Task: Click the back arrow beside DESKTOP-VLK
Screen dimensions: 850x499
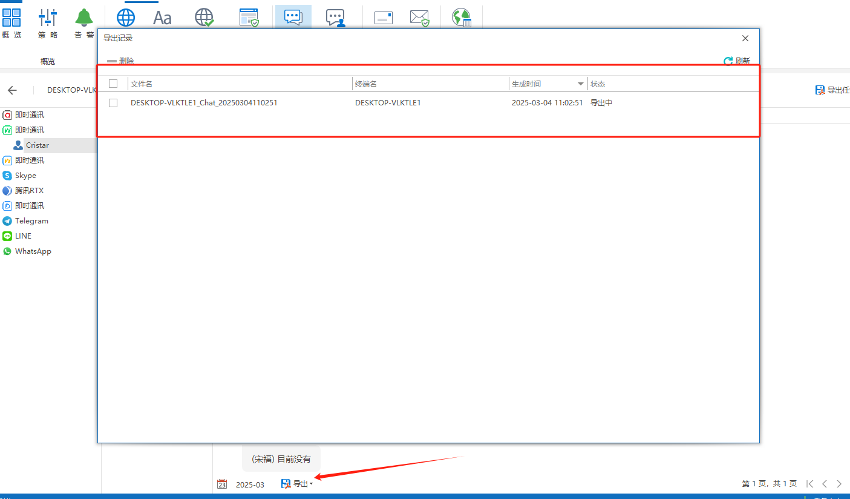Action: (12, 90)
